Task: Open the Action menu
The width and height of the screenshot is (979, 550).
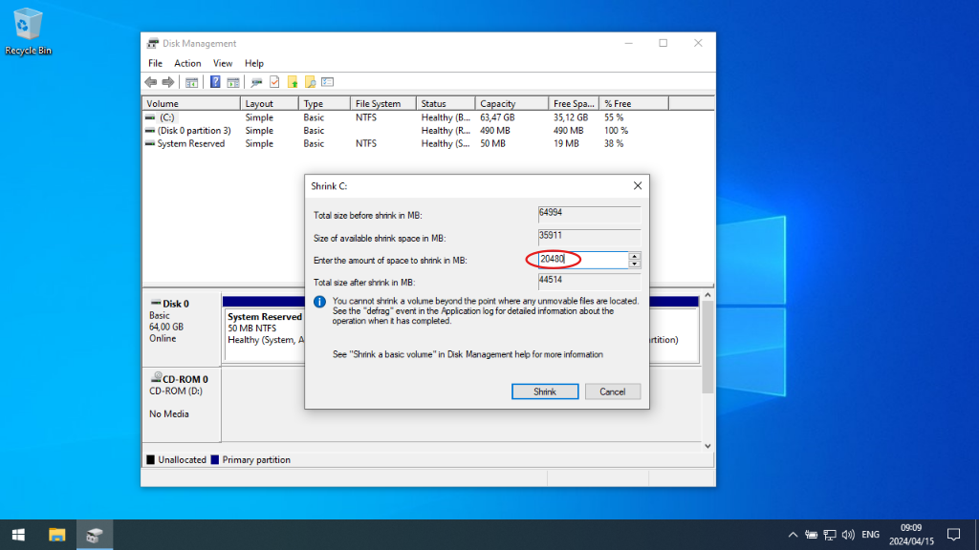Action: point(187,63)
